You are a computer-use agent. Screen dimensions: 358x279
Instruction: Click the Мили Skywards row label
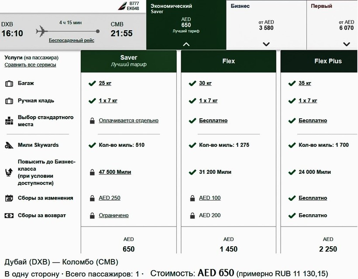tap(38, 145)
